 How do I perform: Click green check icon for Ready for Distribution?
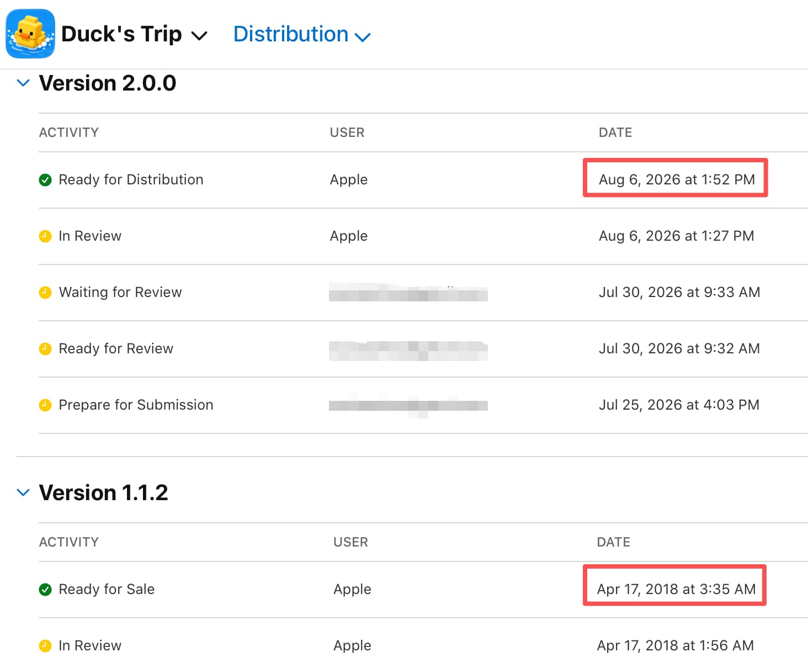(x=45, y=180)
